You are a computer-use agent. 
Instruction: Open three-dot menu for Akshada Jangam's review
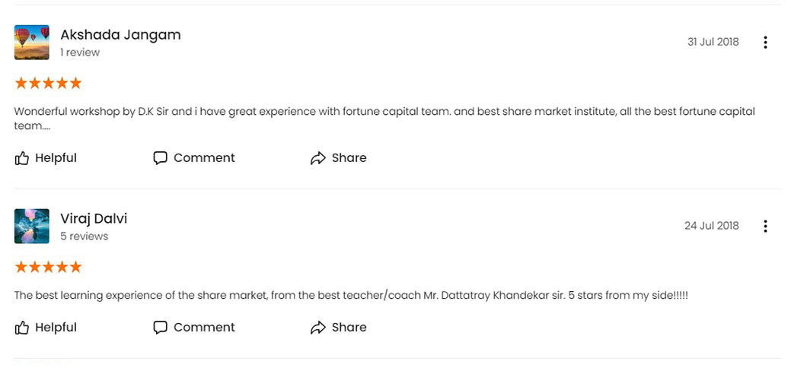tap(765, 43)
